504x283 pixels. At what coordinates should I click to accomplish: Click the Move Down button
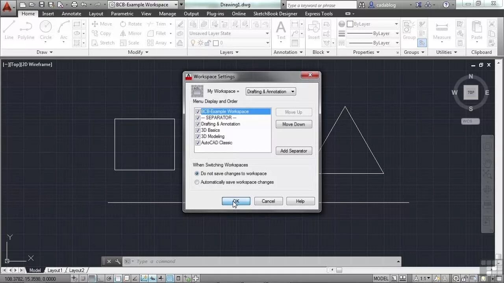tap(294, 124)
